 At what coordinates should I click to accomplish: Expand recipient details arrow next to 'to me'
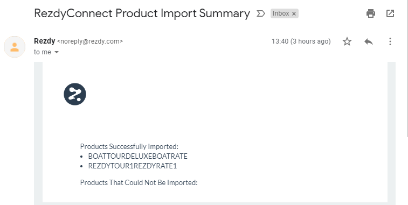tap(57, 52)
